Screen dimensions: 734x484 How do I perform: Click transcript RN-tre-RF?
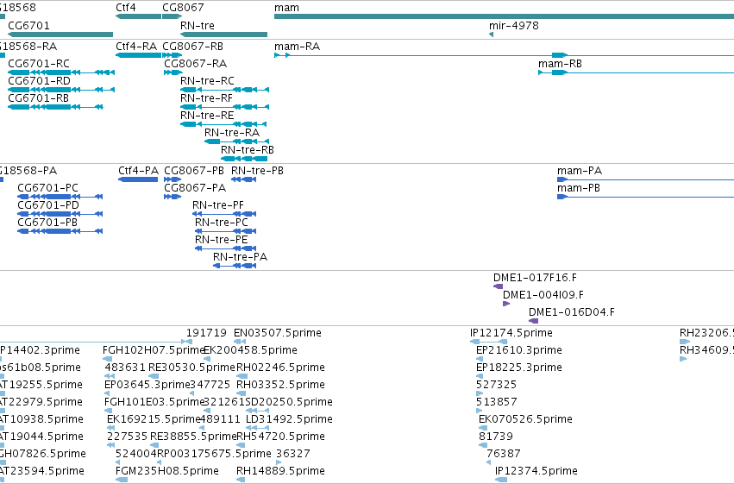(206, 97)
